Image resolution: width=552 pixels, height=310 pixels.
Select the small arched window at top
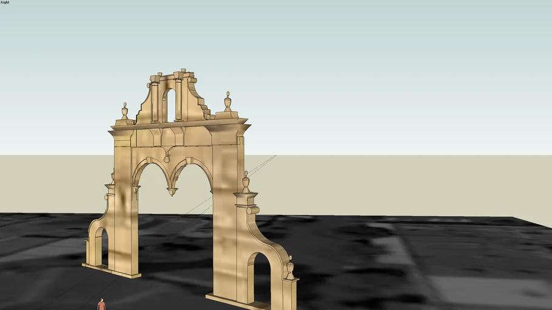pyautogui.click(x=170, y=105)
